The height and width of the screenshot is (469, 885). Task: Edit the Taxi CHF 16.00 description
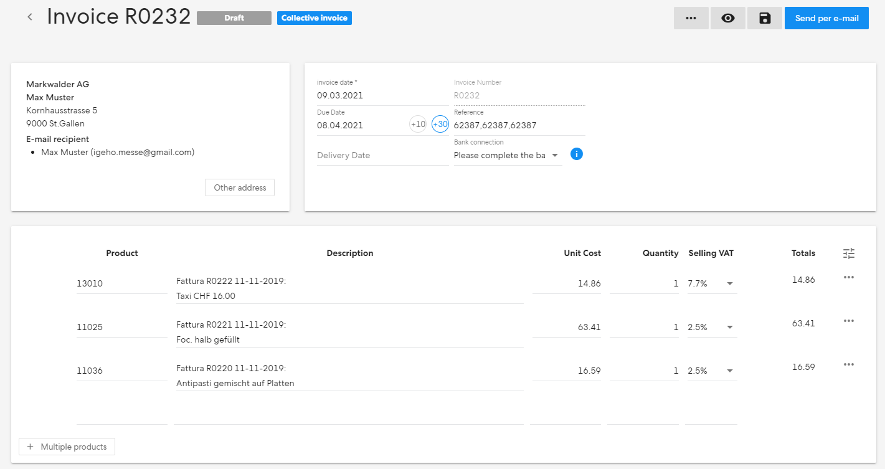tap(350, 289)
